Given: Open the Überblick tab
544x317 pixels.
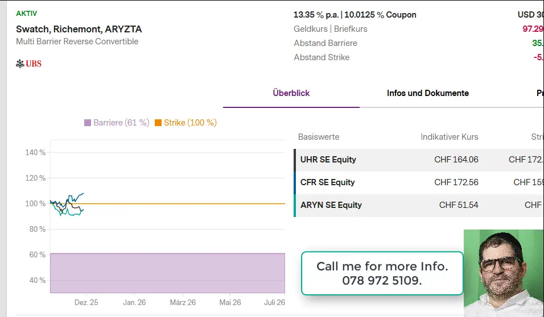Looking at the screenshot, I should (x=291, y=93).
